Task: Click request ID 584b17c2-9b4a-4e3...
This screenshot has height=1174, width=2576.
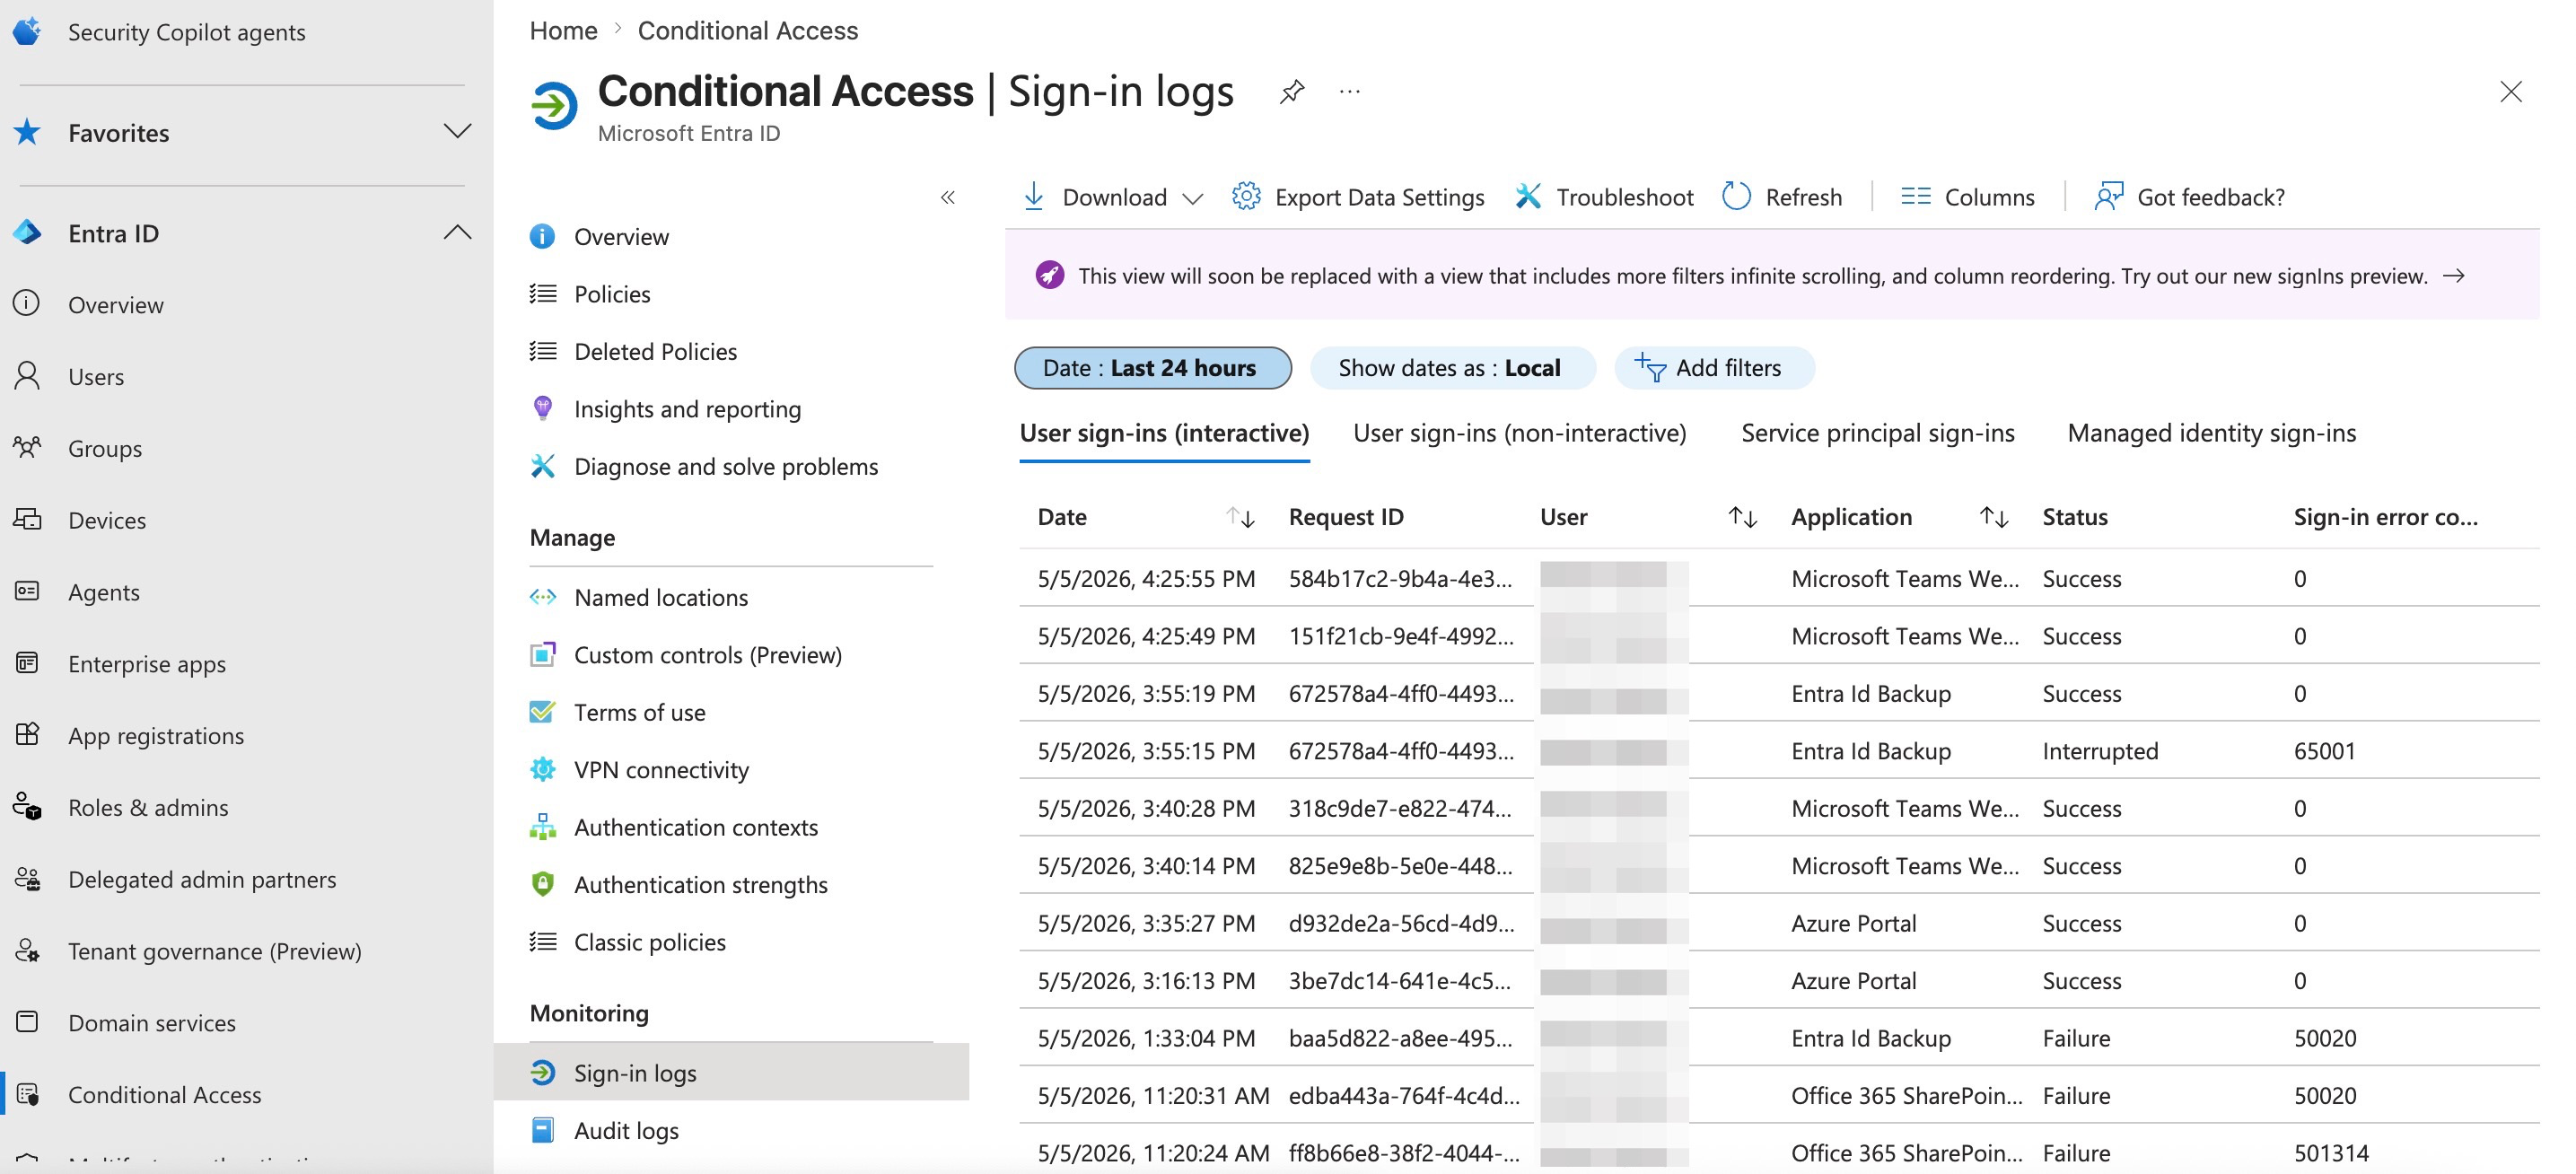Action: pos(1400,579)
